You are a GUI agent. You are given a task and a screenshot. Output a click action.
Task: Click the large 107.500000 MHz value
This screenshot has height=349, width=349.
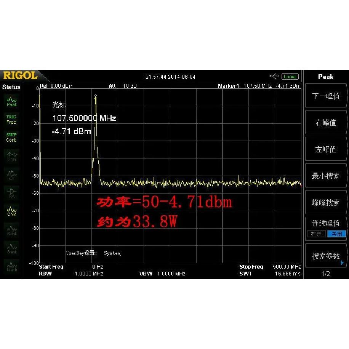point(84,118)
